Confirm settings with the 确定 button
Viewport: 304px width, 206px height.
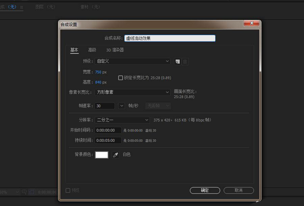tap(205, 190)
